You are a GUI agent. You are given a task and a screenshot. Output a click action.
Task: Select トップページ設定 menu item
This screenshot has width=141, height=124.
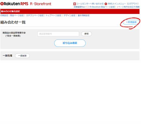pos(54,15)
